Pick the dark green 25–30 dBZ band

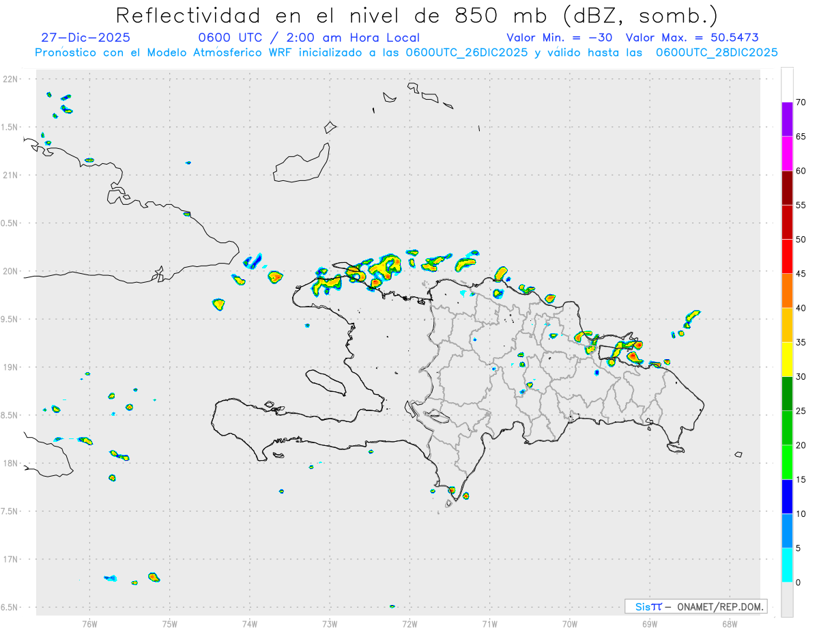click(787, 393)
